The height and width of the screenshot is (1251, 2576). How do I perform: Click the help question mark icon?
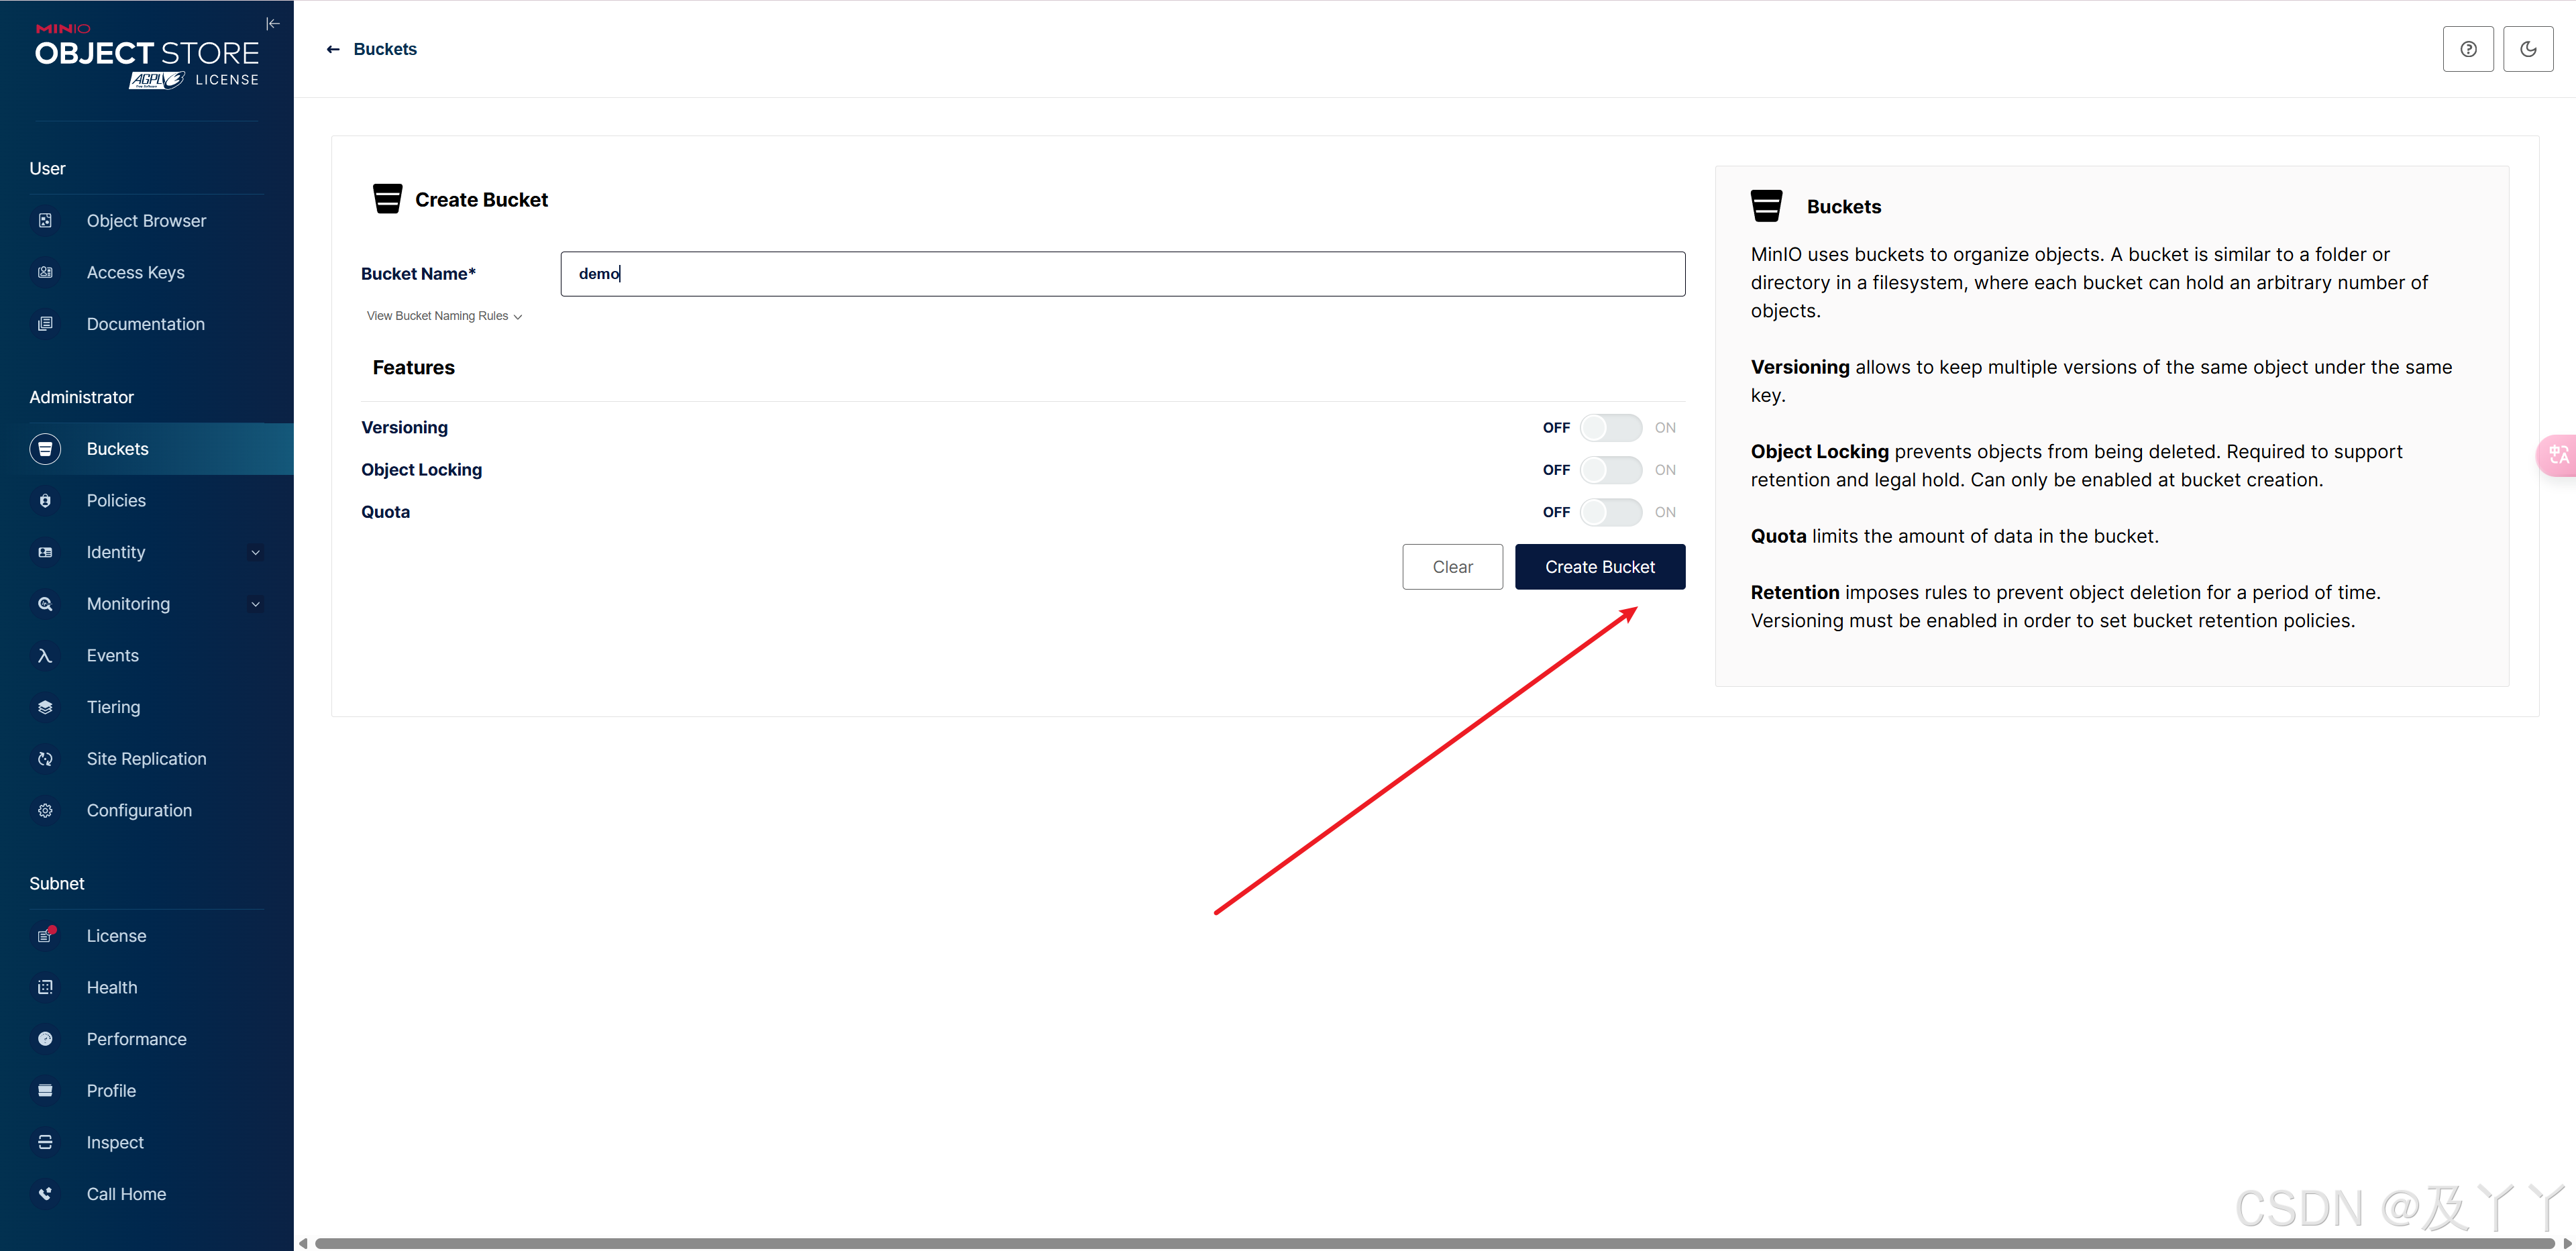[2468, 48]
